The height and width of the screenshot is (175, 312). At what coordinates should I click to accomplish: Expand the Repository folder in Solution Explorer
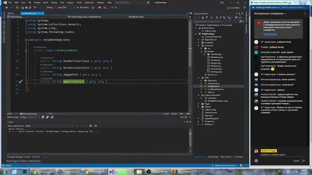tap(201, 81)
